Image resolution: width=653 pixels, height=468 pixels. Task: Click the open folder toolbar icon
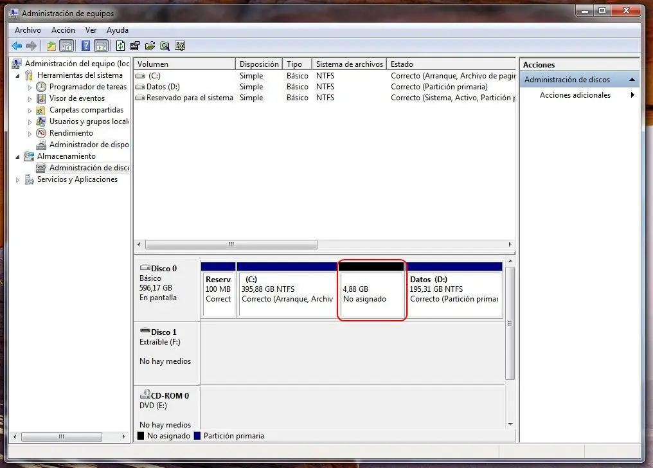(150, 46)
